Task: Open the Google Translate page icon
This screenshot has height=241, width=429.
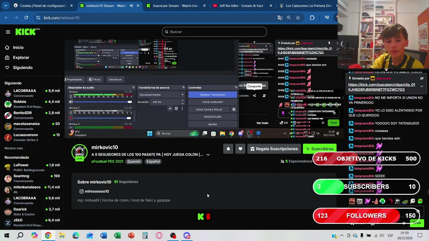Action: coord(280,18)
